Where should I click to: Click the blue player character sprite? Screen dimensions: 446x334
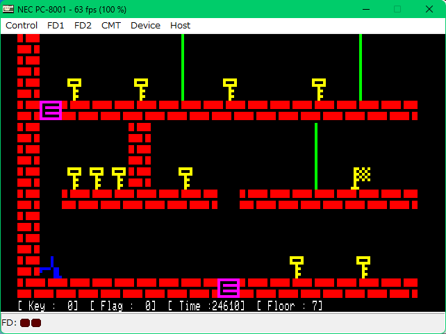point(51,267)
